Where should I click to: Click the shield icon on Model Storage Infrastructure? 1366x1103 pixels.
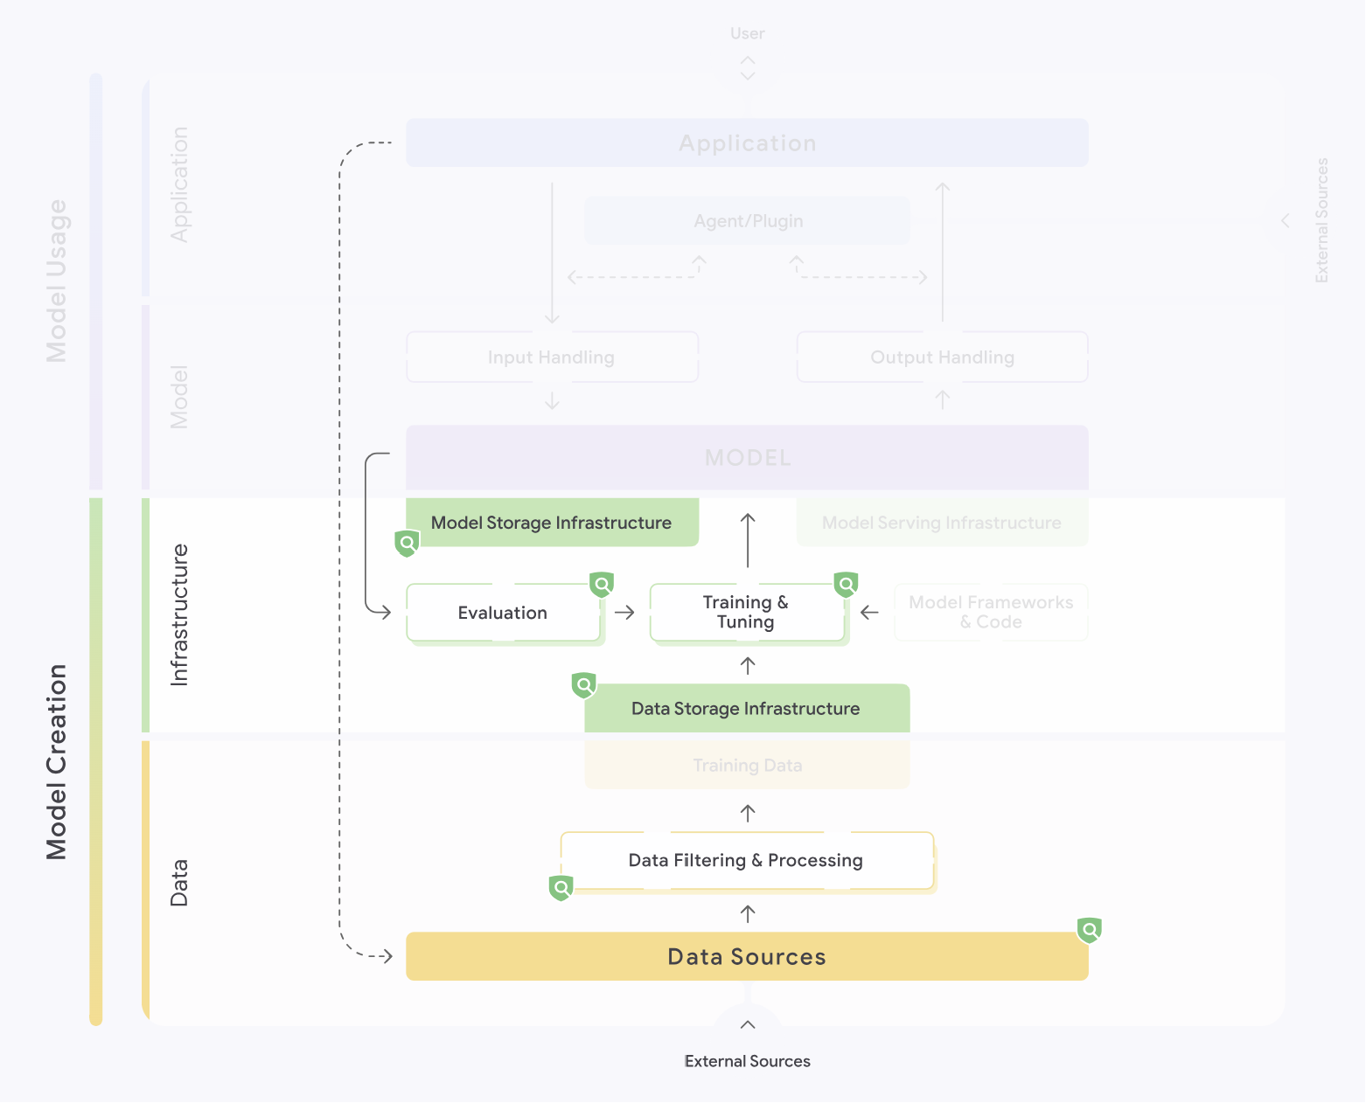(408, 544)
